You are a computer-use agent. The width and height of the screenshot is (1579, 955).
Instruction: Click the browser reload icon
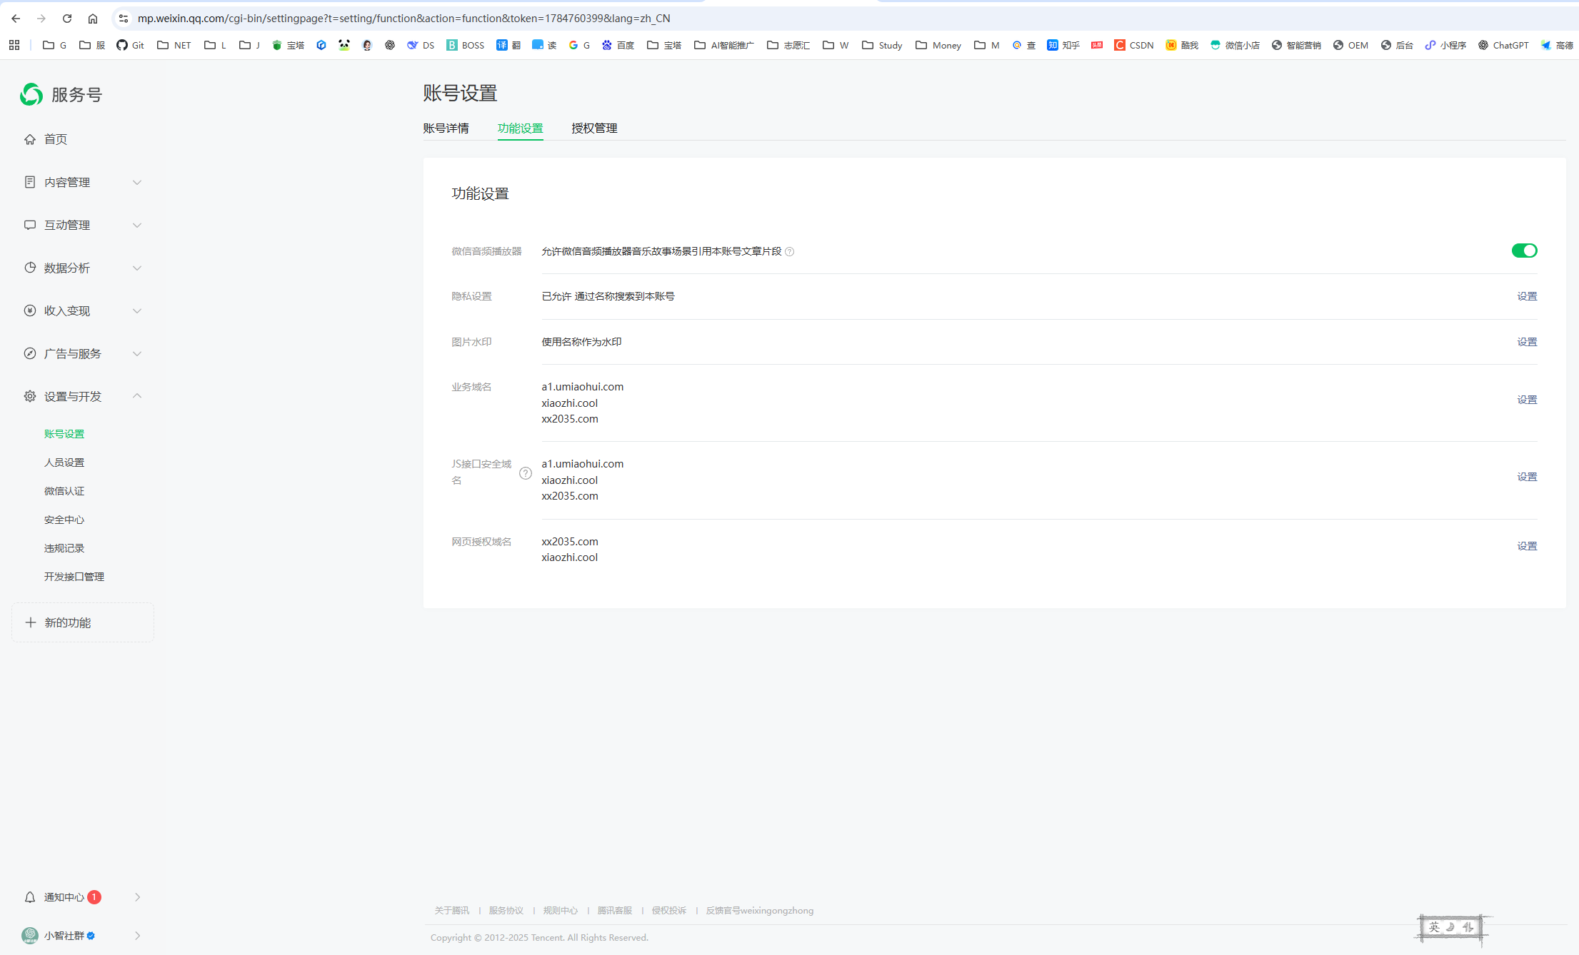[x=67, y=19]
